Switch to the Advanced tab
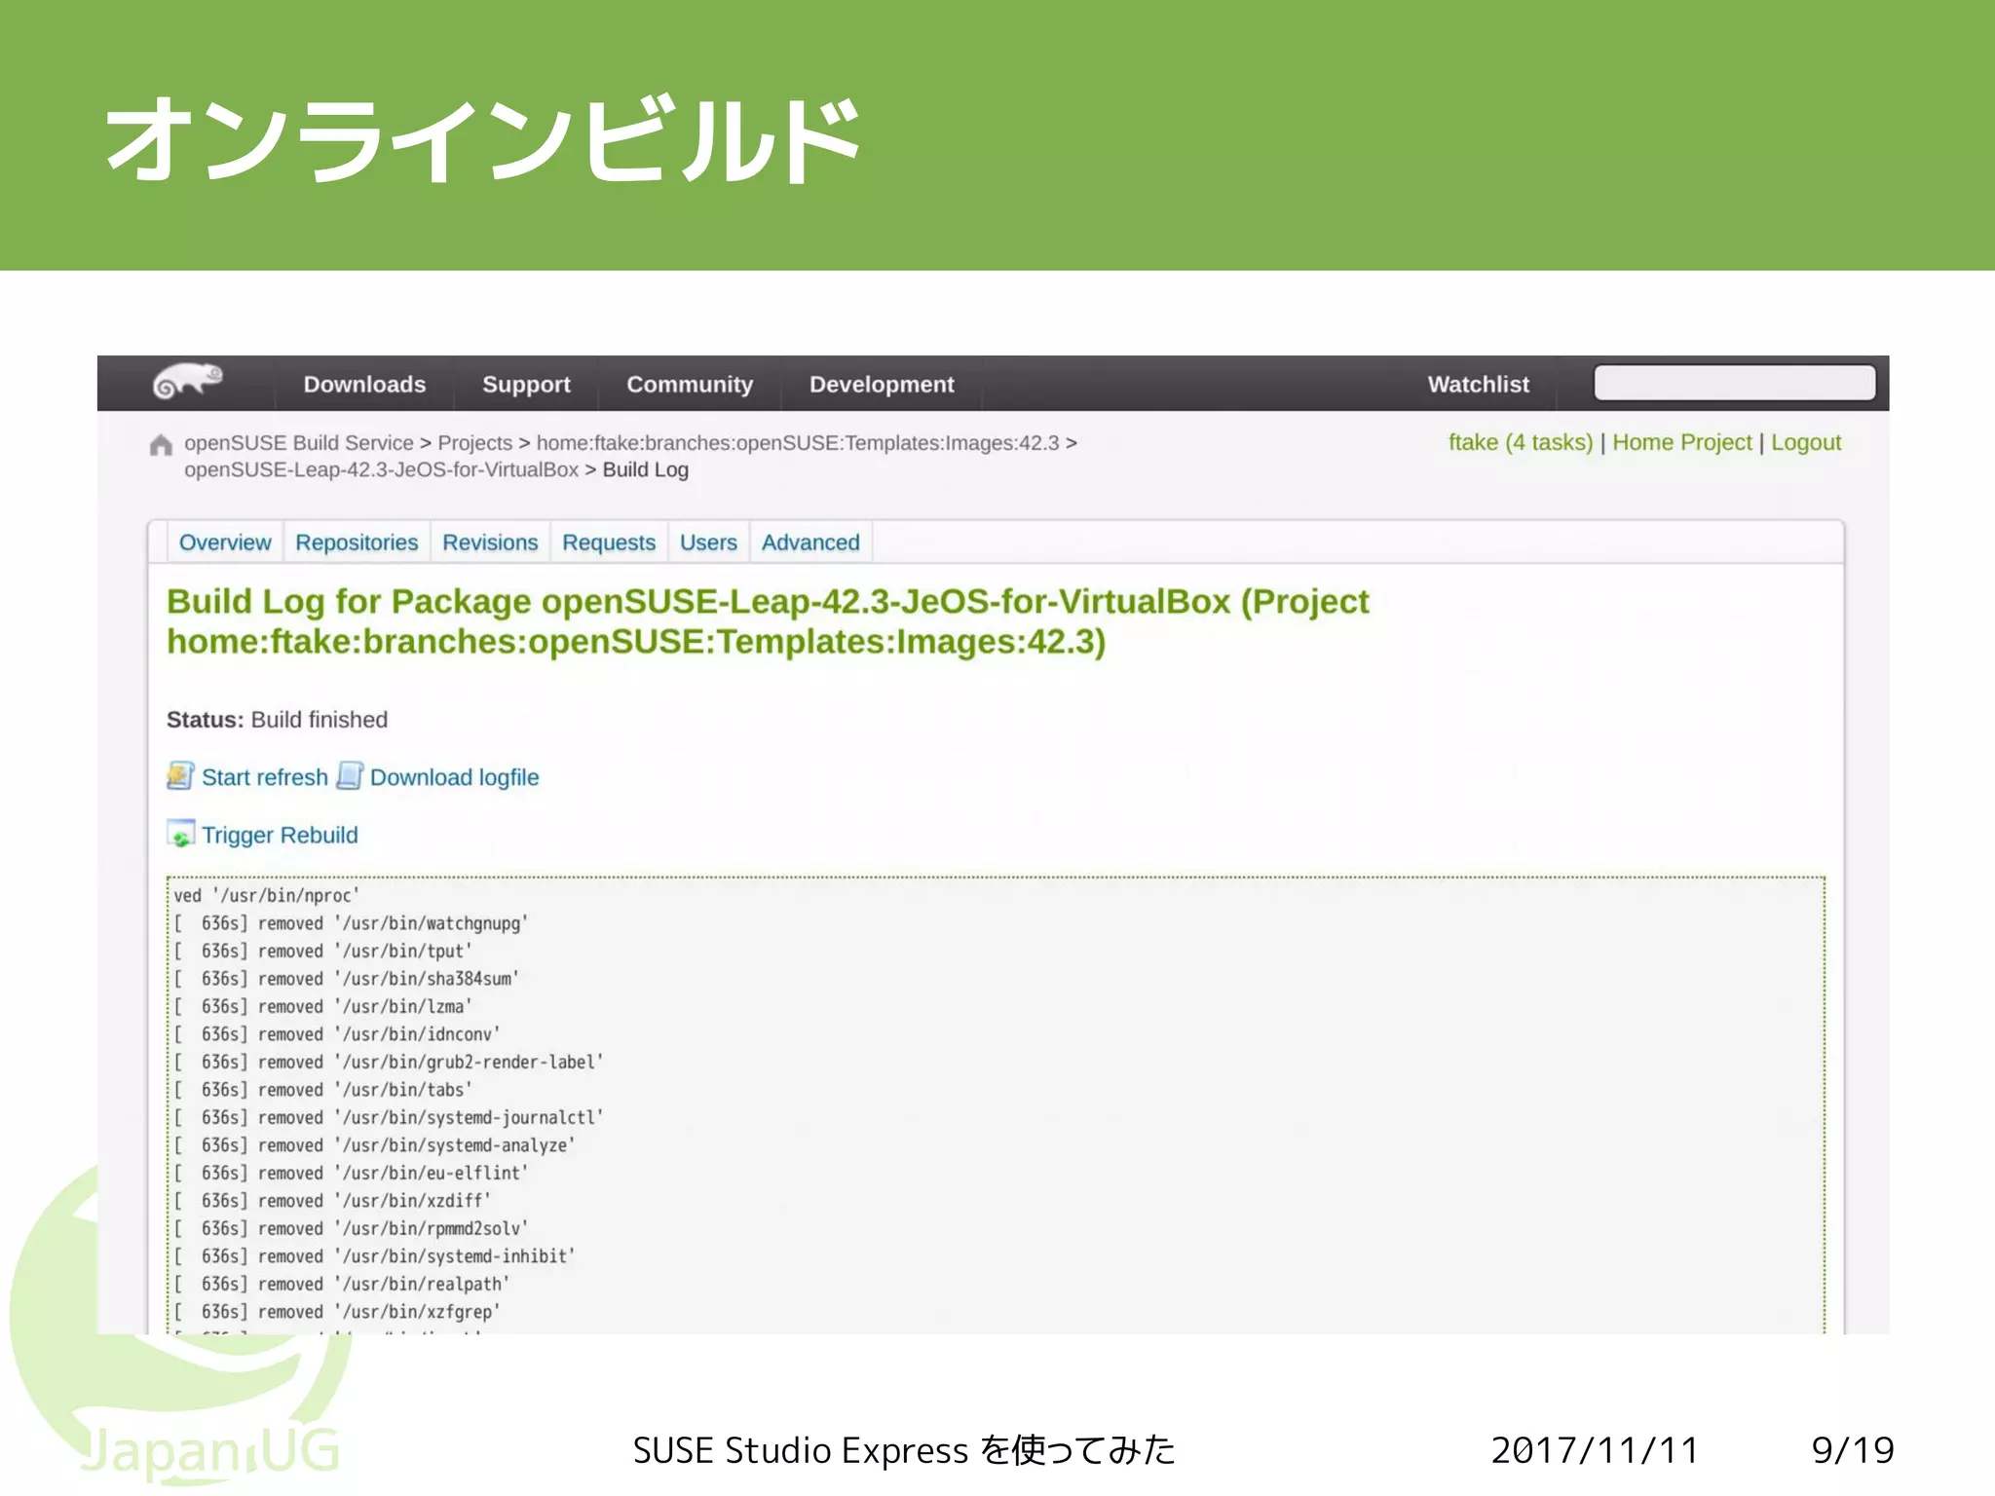The image size is (1995, 1496). point(810,542)
